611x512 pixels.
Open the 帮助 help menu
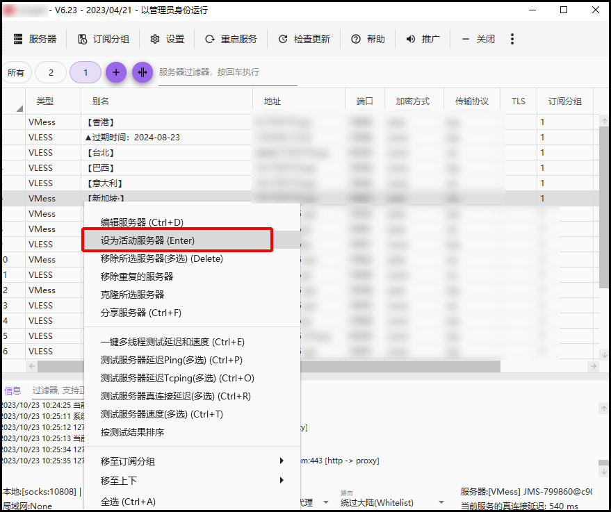coord(368,40)
